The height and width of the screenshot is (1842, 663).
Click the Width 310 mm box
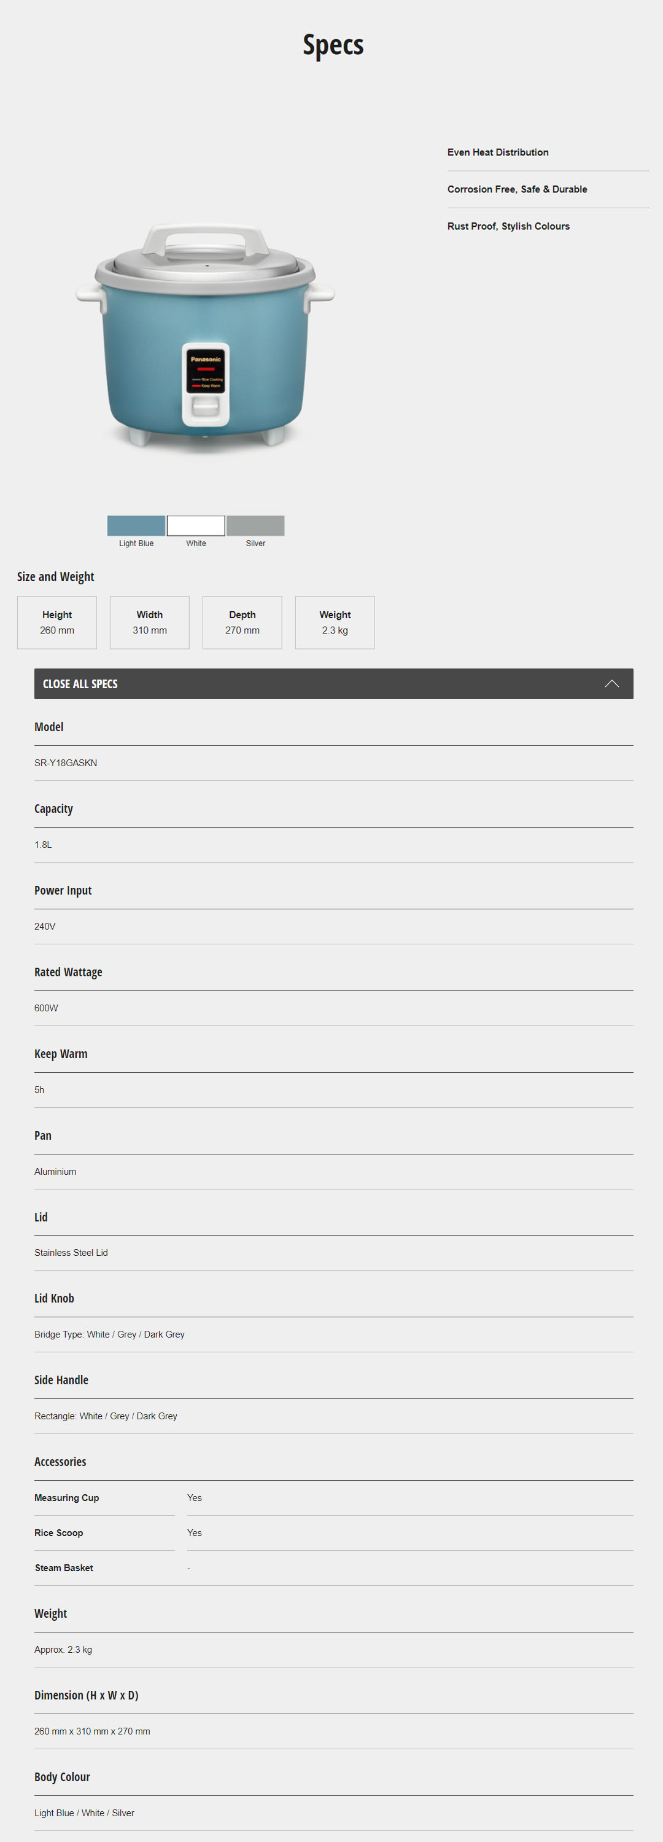click(x=149, y=623)
